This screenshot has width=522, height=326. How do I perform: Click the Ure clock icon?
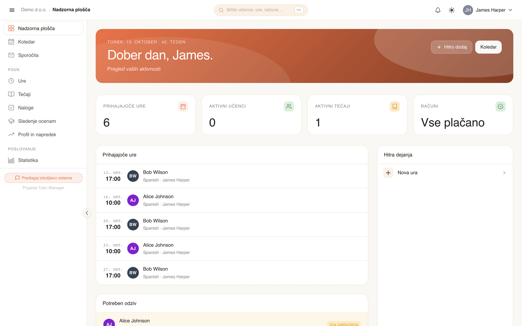[x=11, y=81]
